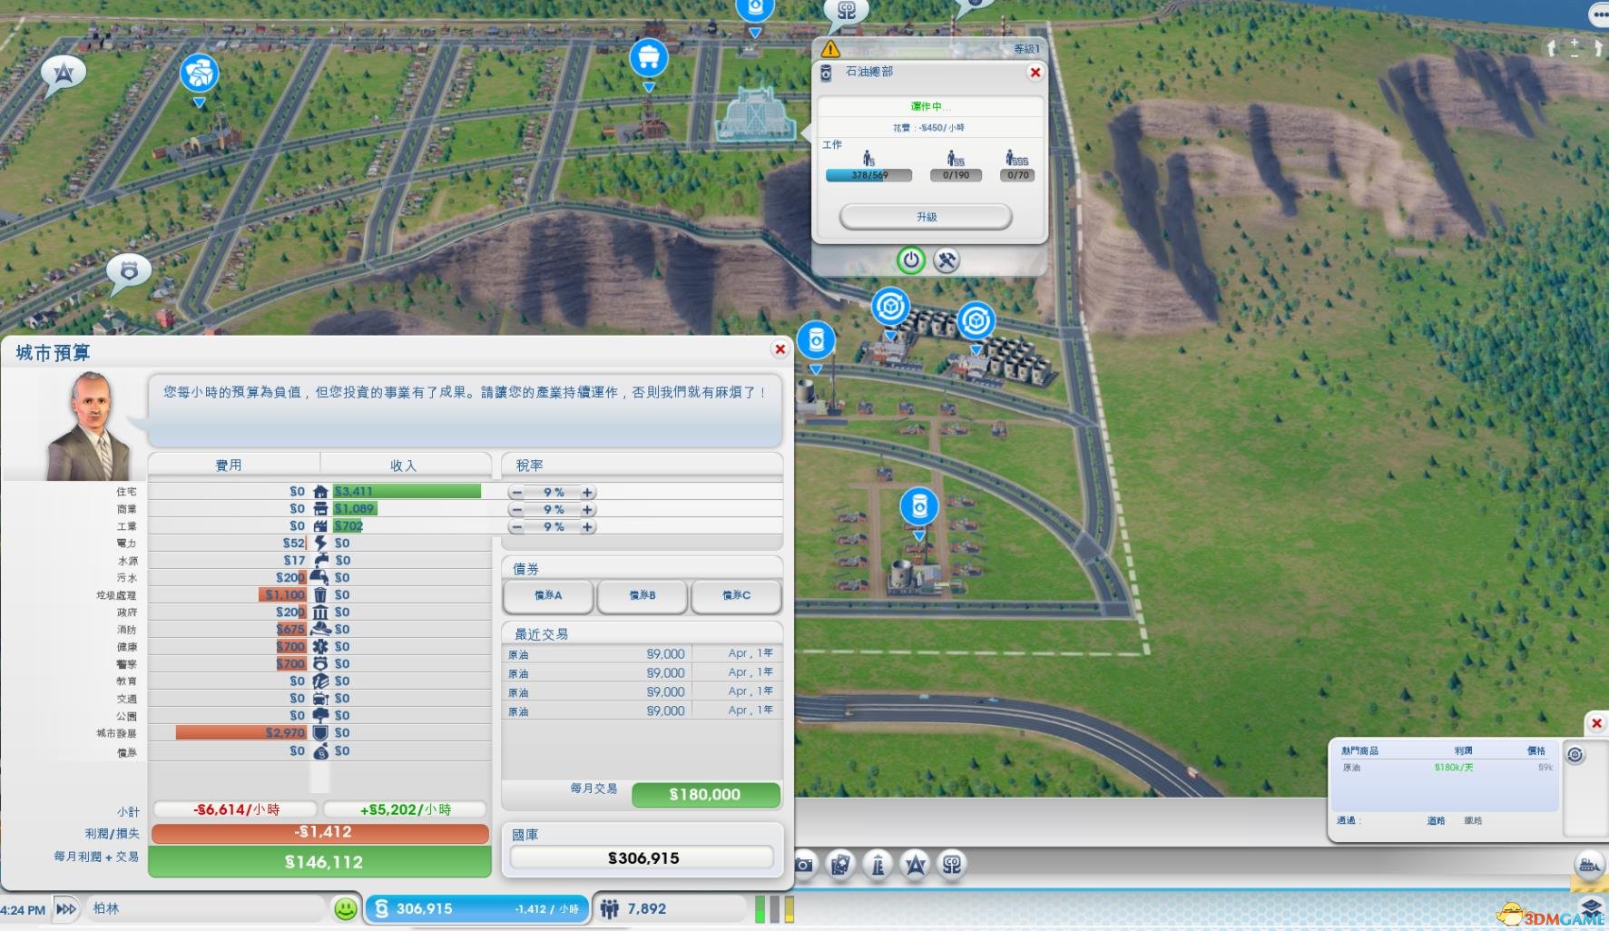This screenshot has height=931, width=1609.
Task: Open the options menu with three dots
Action: point(1598,14)
